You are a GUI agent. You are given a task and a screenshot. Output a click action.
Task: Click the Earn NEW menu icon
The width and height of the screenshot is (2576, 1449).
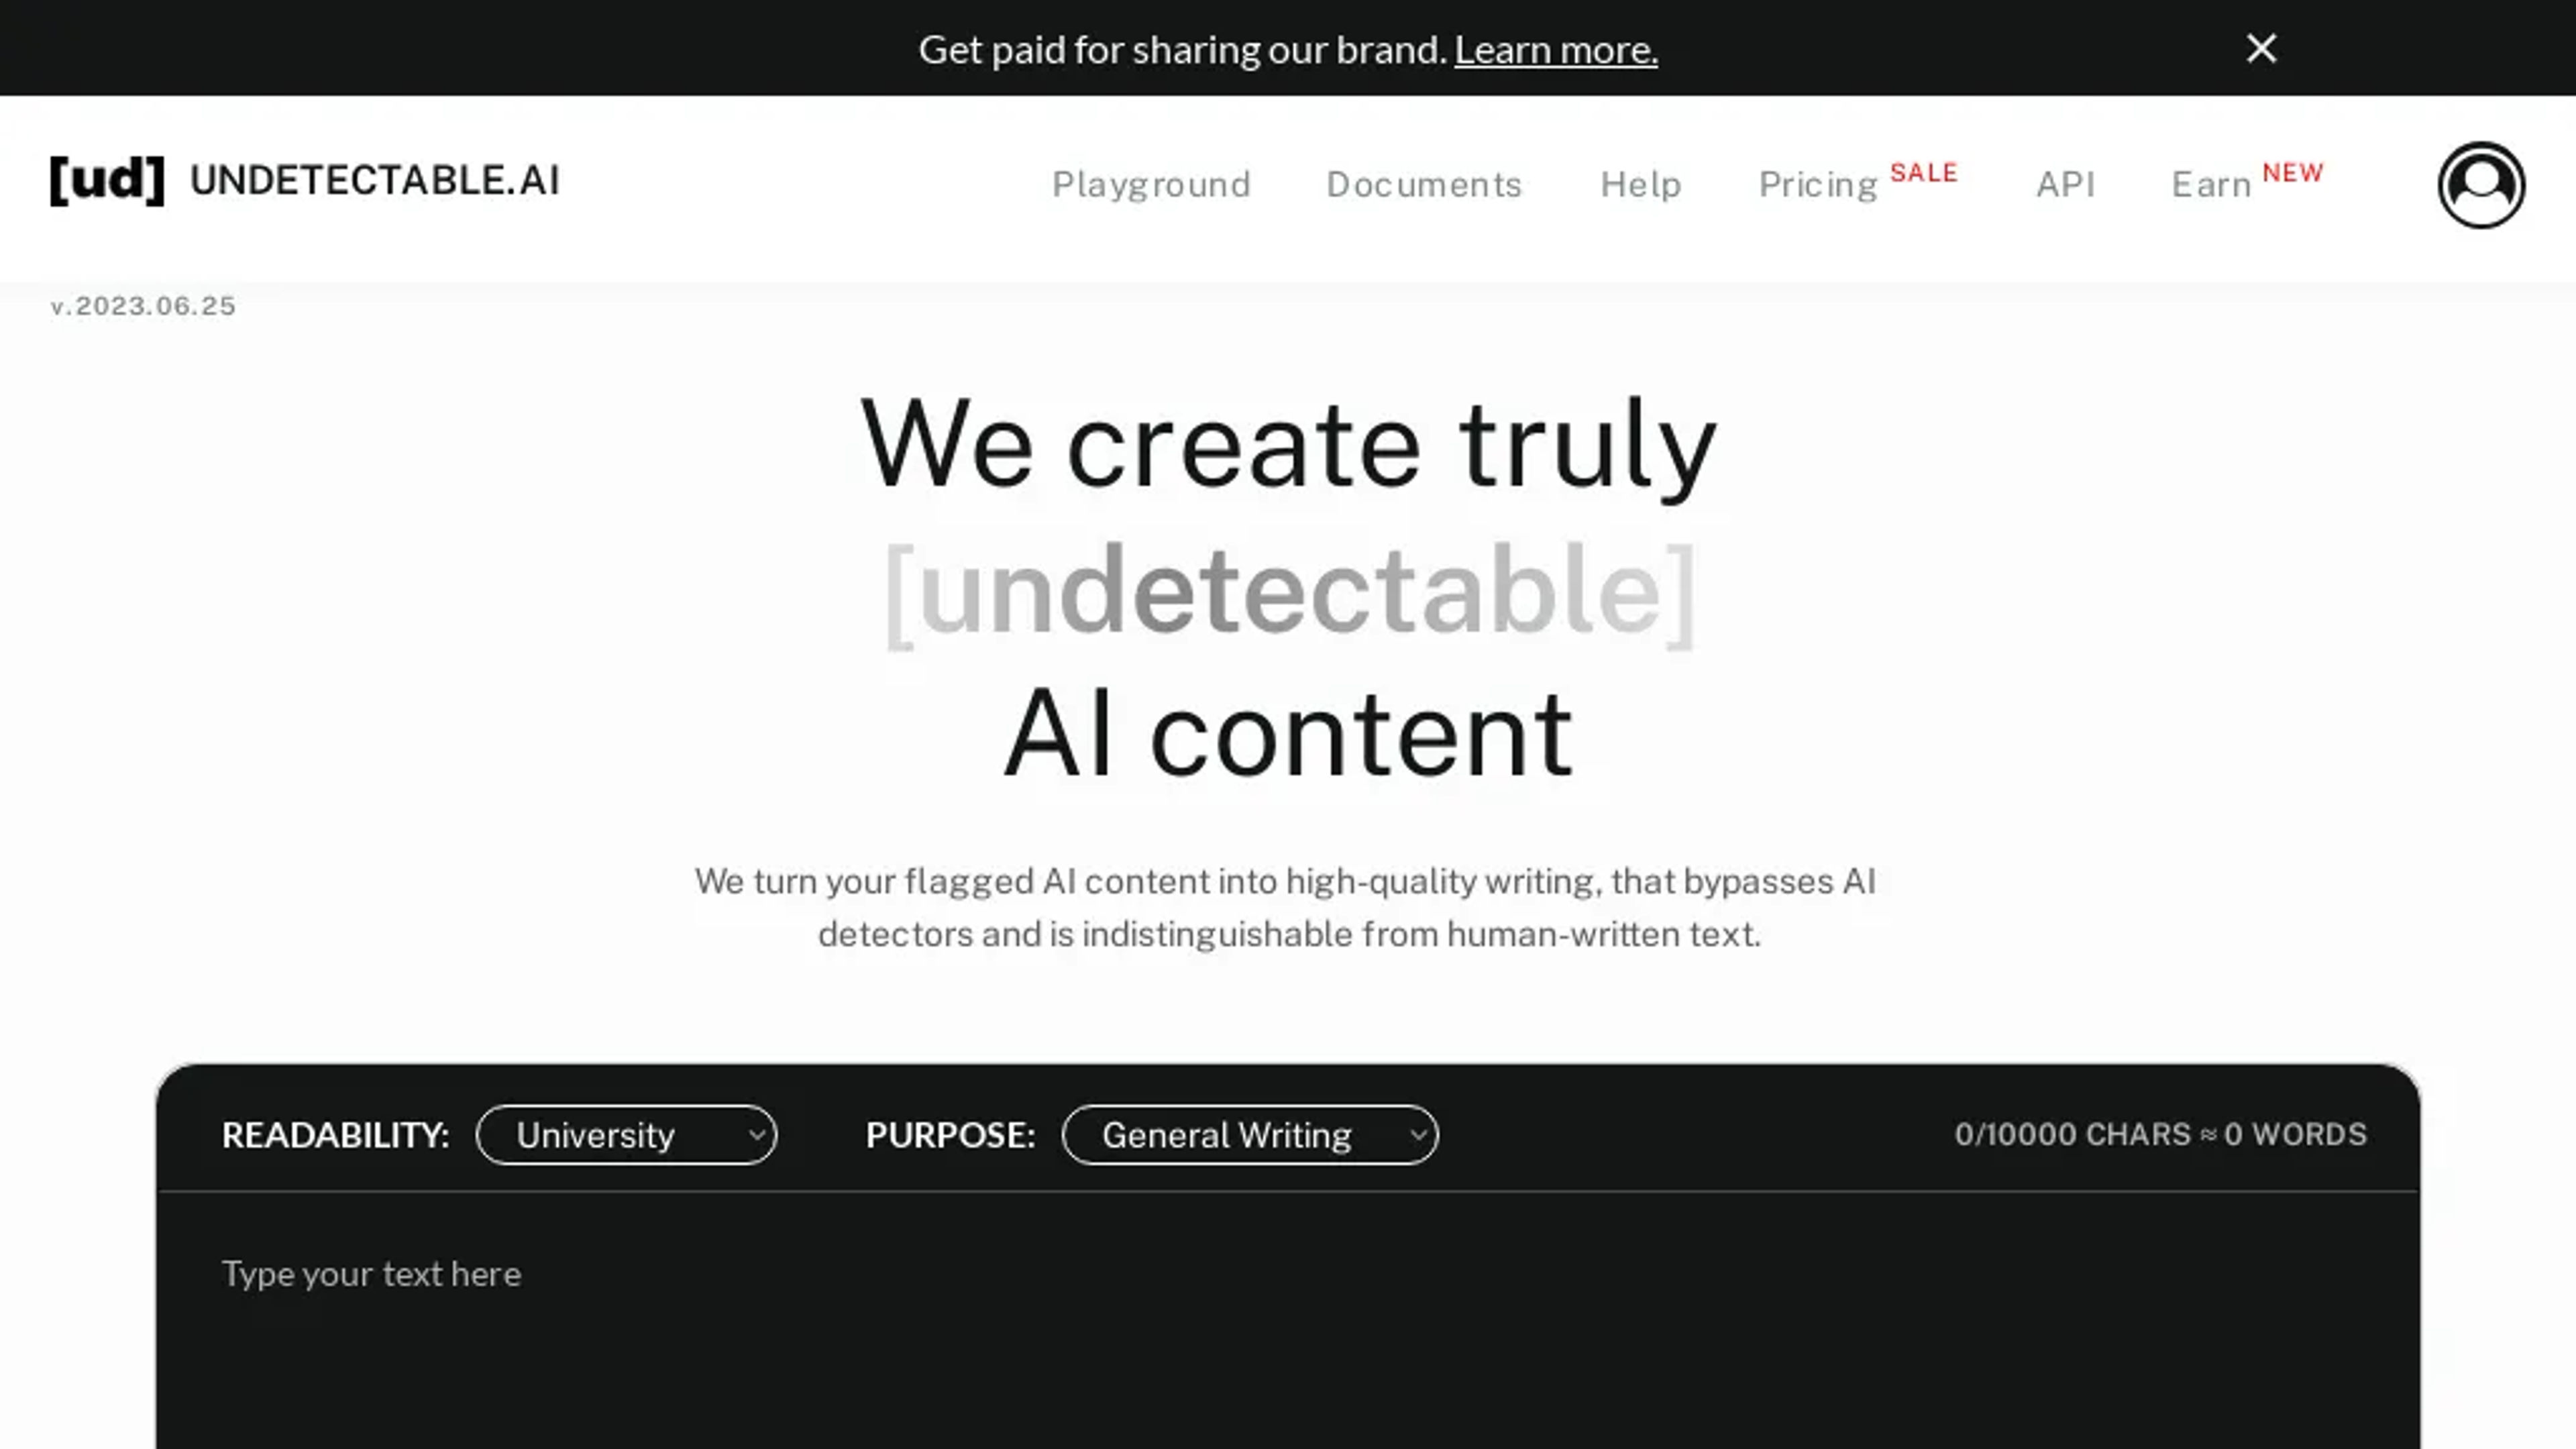2247,182
